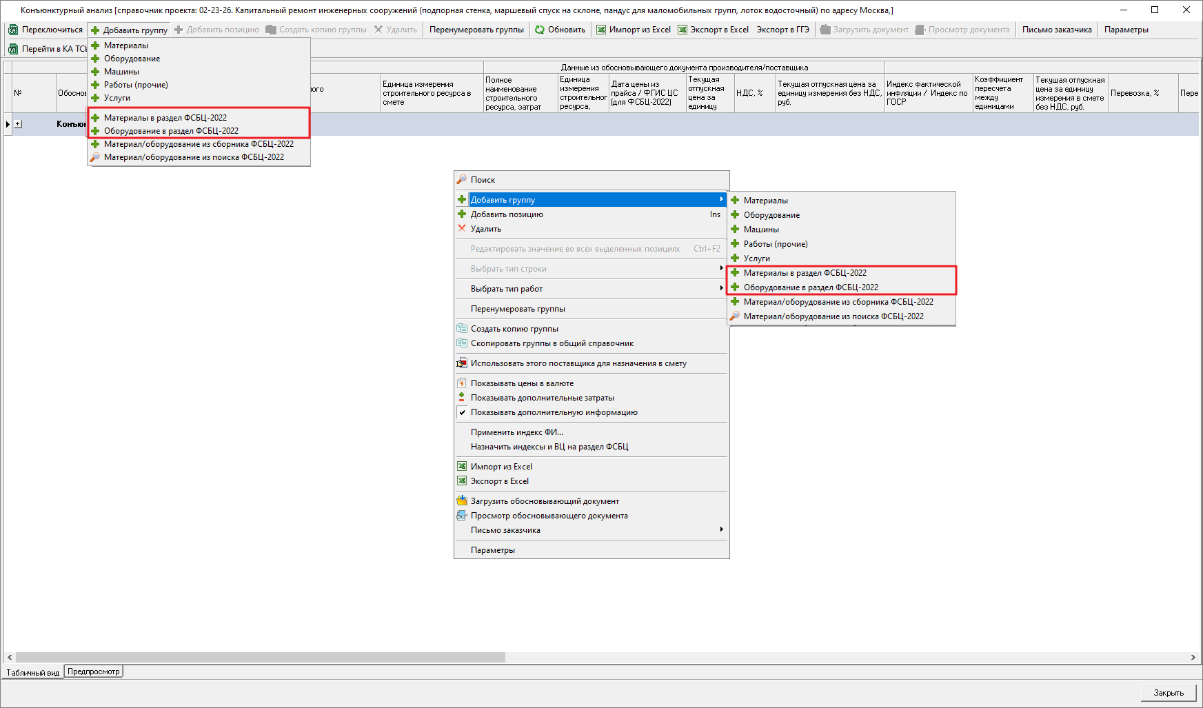Select the magnifier search icon labeled Поиск
This screenshot has height=708, width=1203.
462,180
